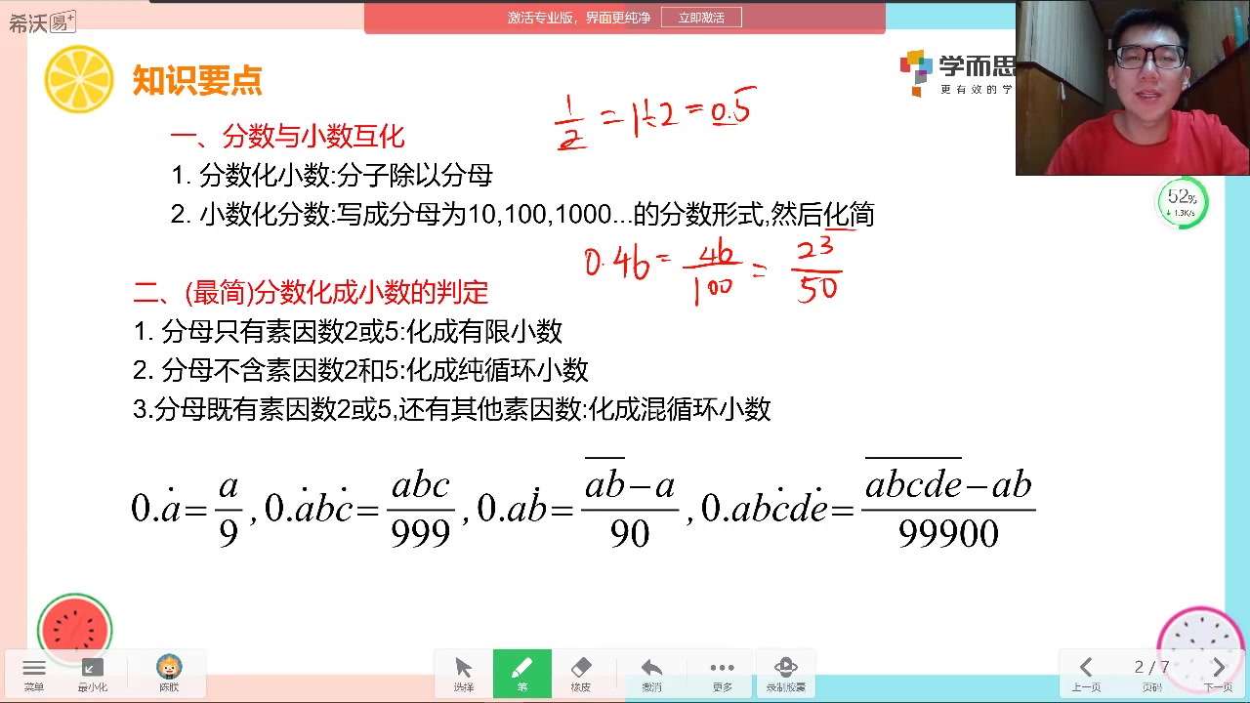Click the 知识要点 heading
The image size is (1250, 703).
197,81
